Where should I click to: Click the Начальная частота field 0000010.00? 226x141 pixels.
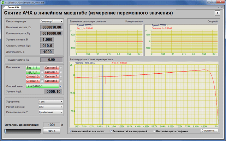[52, 27]
